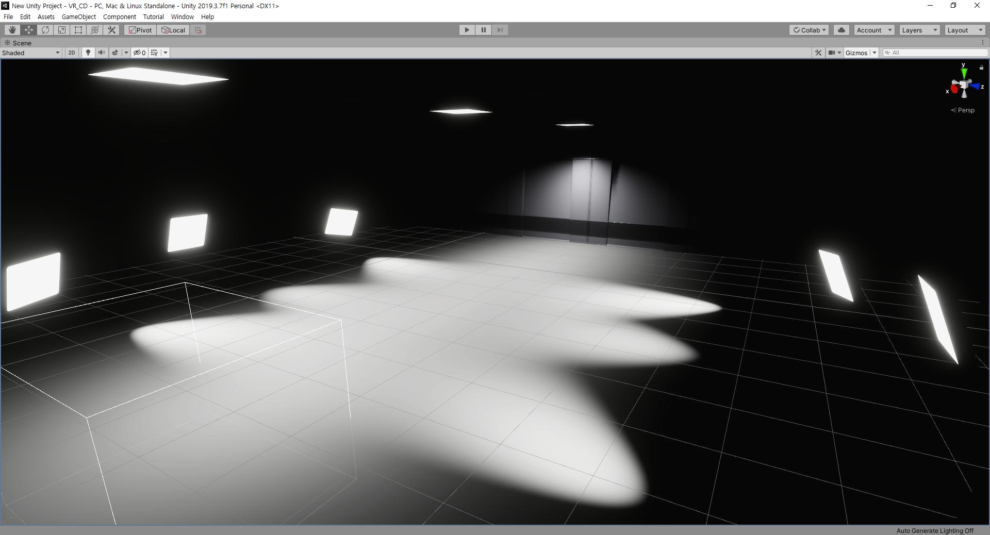Toggle grid snapping icon beside Local
This screenshot has width=990, height=535.
[x=198, y=30]
